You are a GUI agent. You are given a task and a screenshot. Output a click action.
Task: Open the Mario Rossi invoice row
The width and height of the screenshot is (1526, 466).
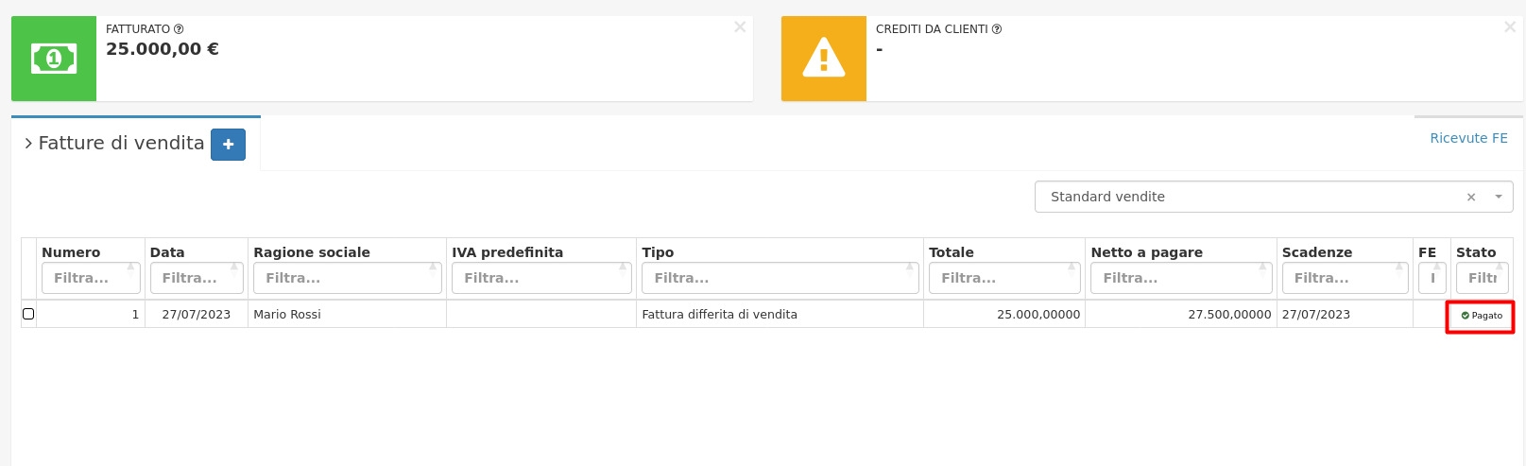(x=287, y=315)
